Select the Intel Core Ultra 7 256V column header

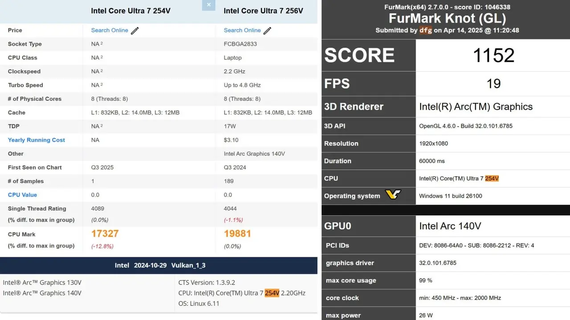[263, 11]
